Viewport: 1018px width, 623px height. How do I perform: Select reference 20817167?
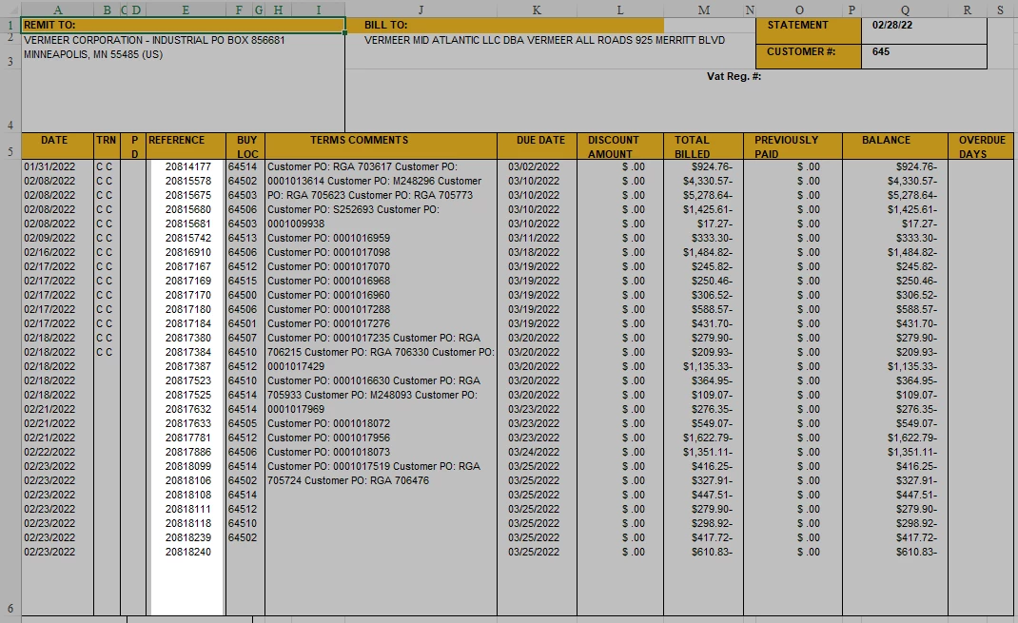click(188, 266)
